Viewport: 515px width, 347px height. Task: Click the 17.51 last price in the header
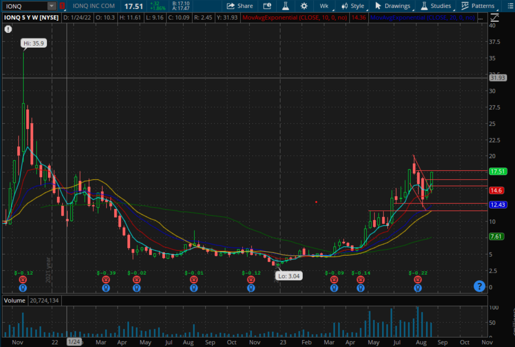tap(133, 6)
